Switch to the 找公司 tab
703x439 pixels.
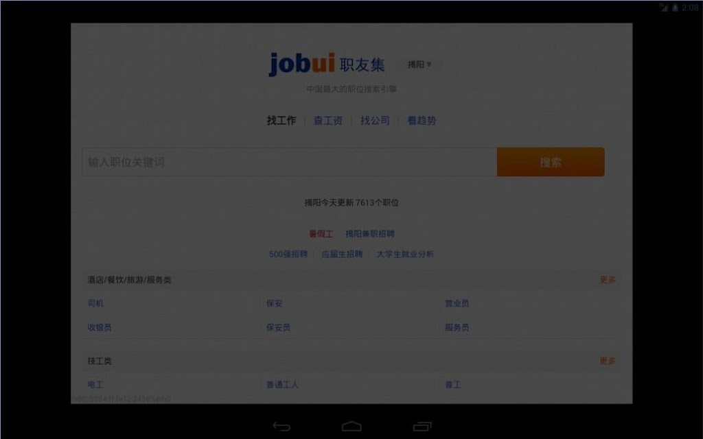[x=375, y=120]
